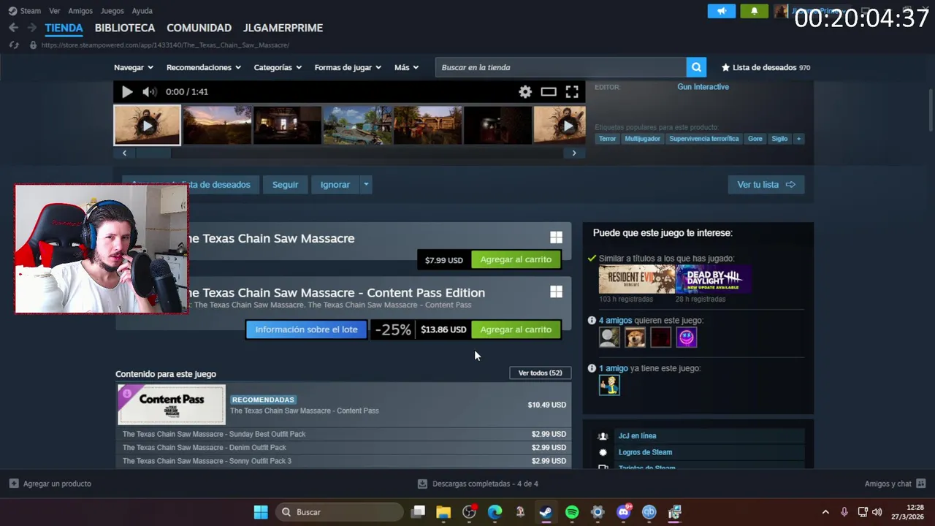Select the first video thumbnail

click(x=147, y=125)
